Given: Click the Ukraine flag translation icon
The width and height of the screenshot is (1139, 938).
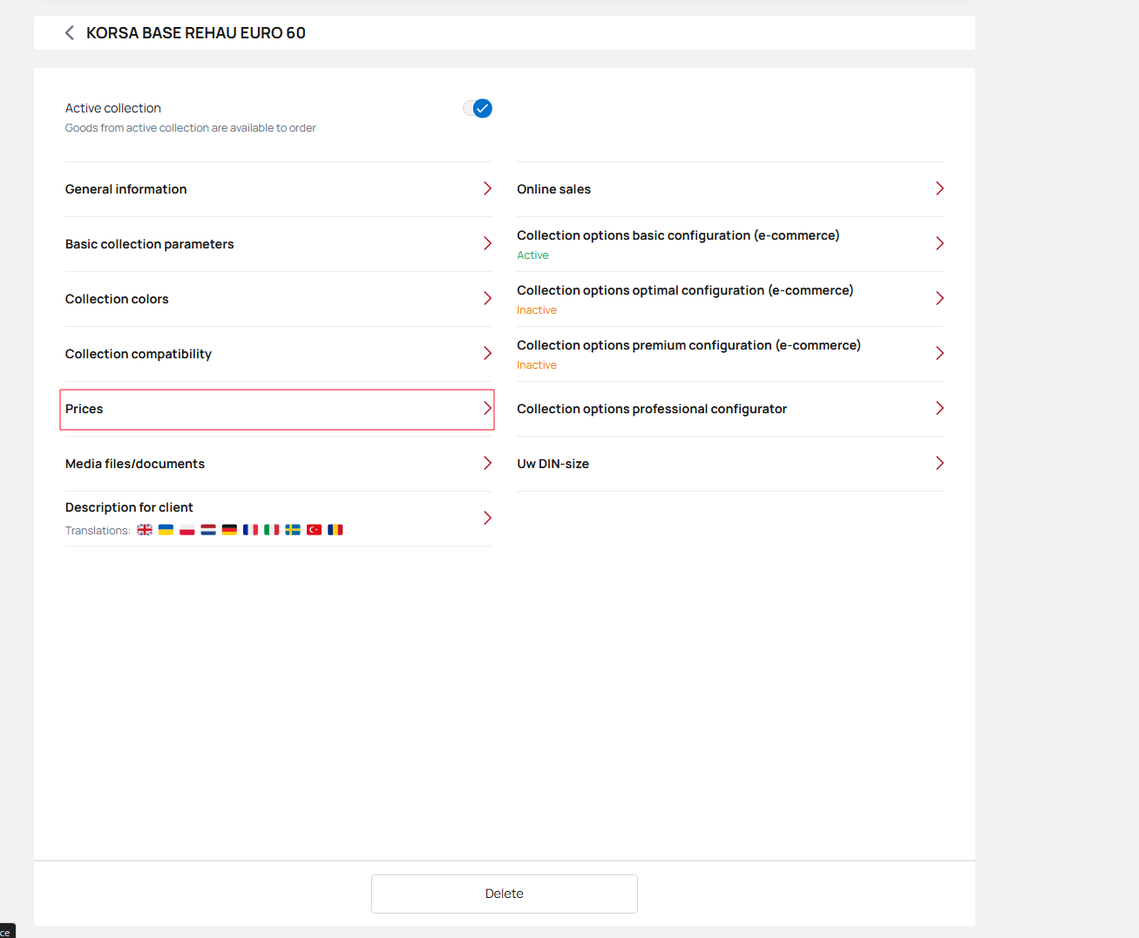Looking at the screenshot, I should pyautogui.click(x=166, y=530).
